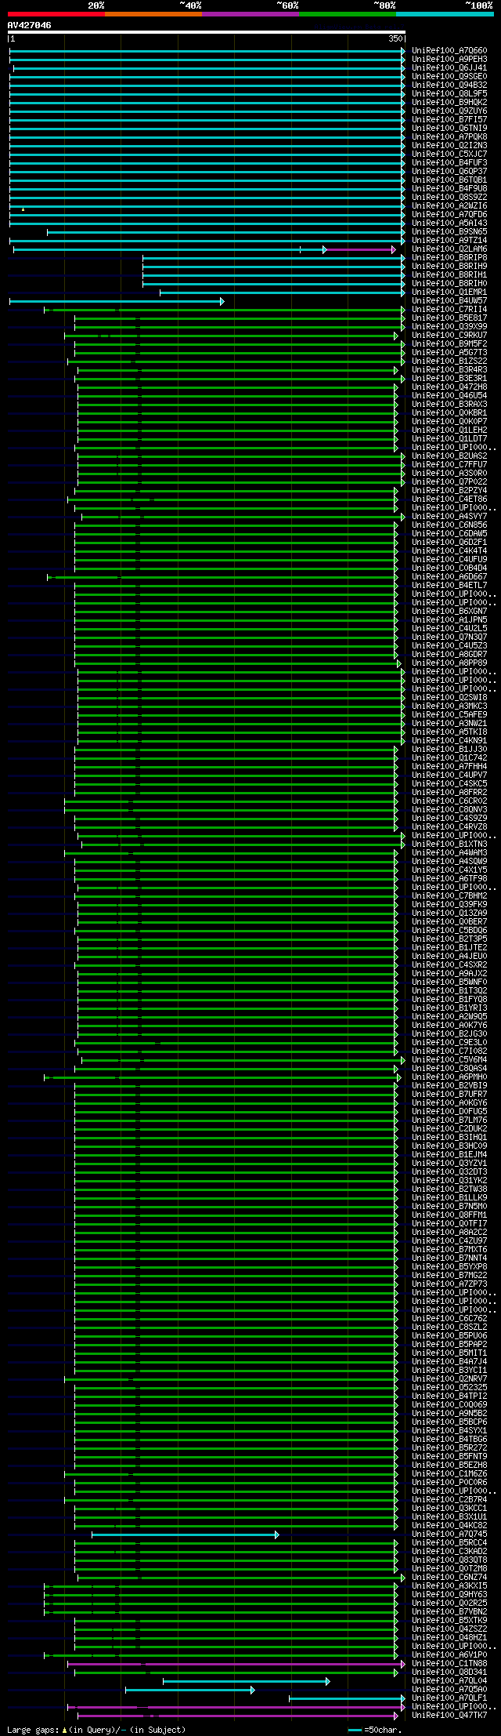The height and width of the screenshot is (1736, 501).
Task: Click the UniRef100_B4UW57 label
Action: (449, 301)
